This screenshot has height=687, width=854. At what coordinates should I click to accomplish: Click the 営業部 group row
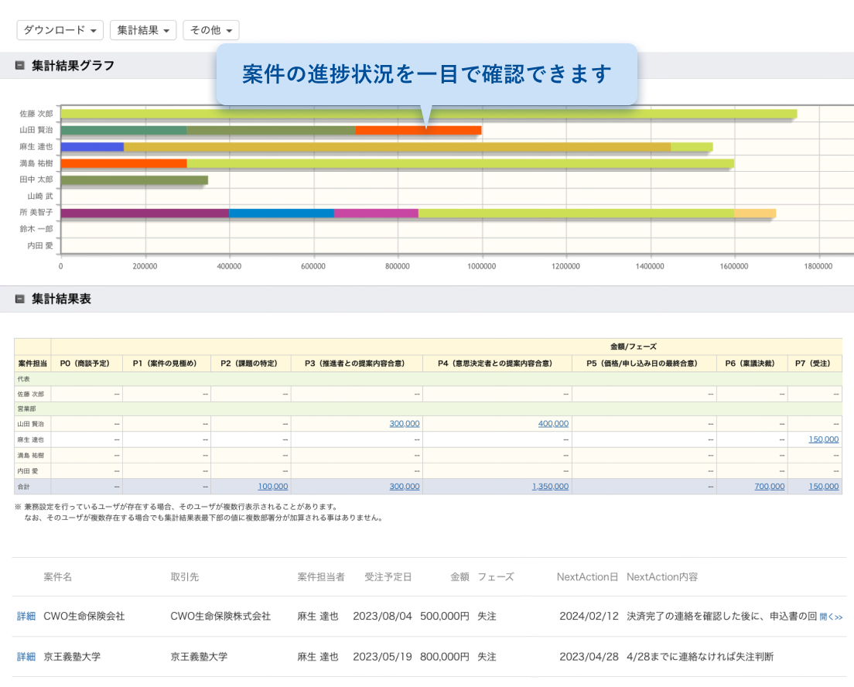428,408
